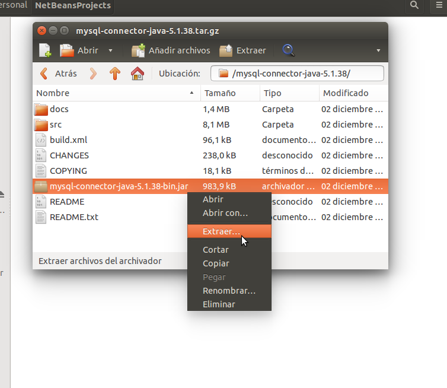
Task: Sort by Modificado column header
Action: pos(353,93)
